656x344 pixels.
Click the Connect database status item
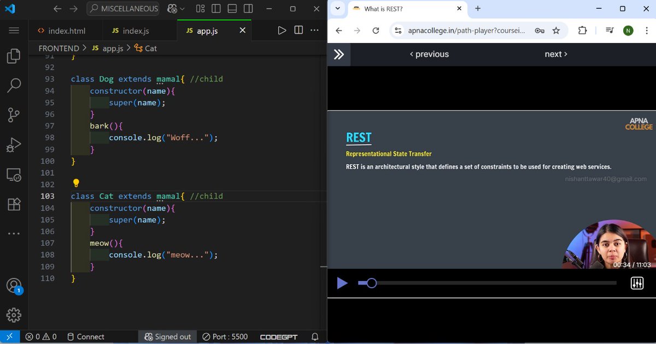85,337
